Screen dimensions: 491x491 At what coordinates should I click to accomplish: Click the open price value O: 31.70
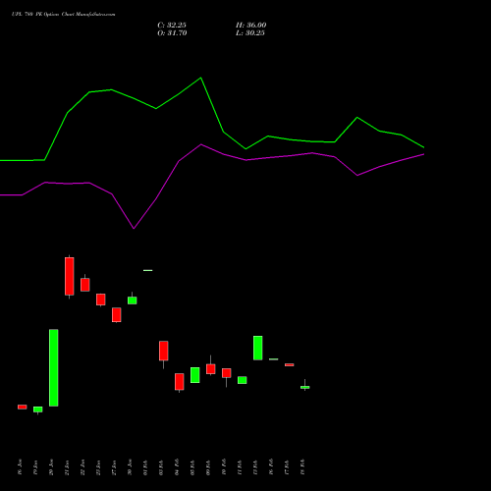(x=172, y=33)
